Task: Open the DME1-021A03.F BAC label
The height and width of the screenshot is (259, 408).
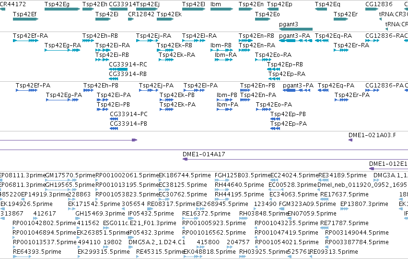Action: [x=372, y=135]
